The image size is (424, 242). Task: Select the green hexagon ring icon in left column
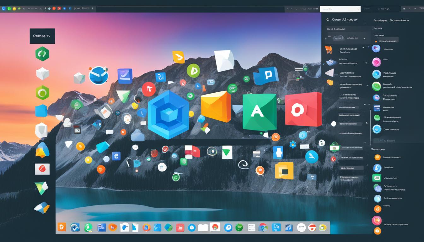tap(42, 92)
